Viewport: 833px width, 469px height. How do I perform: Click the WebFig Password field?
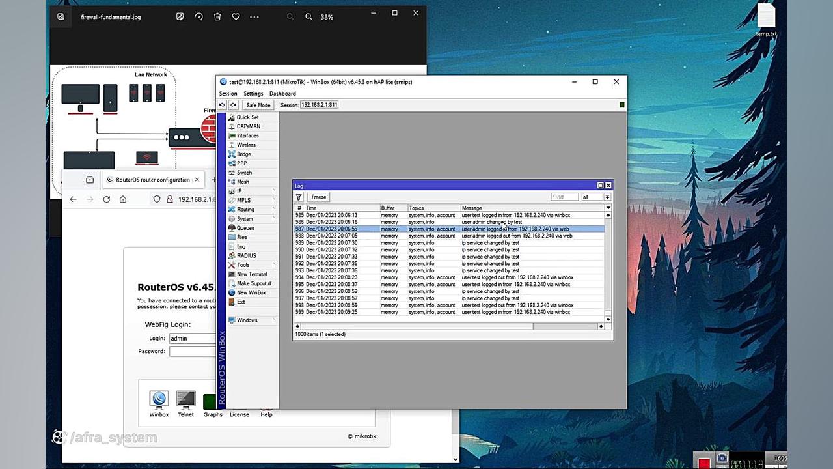coord(192,351)
